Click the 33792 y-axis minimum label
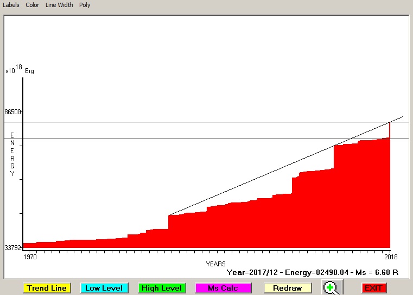The height and width of the screenshot is (295, 413). click(x=12, y=248)
